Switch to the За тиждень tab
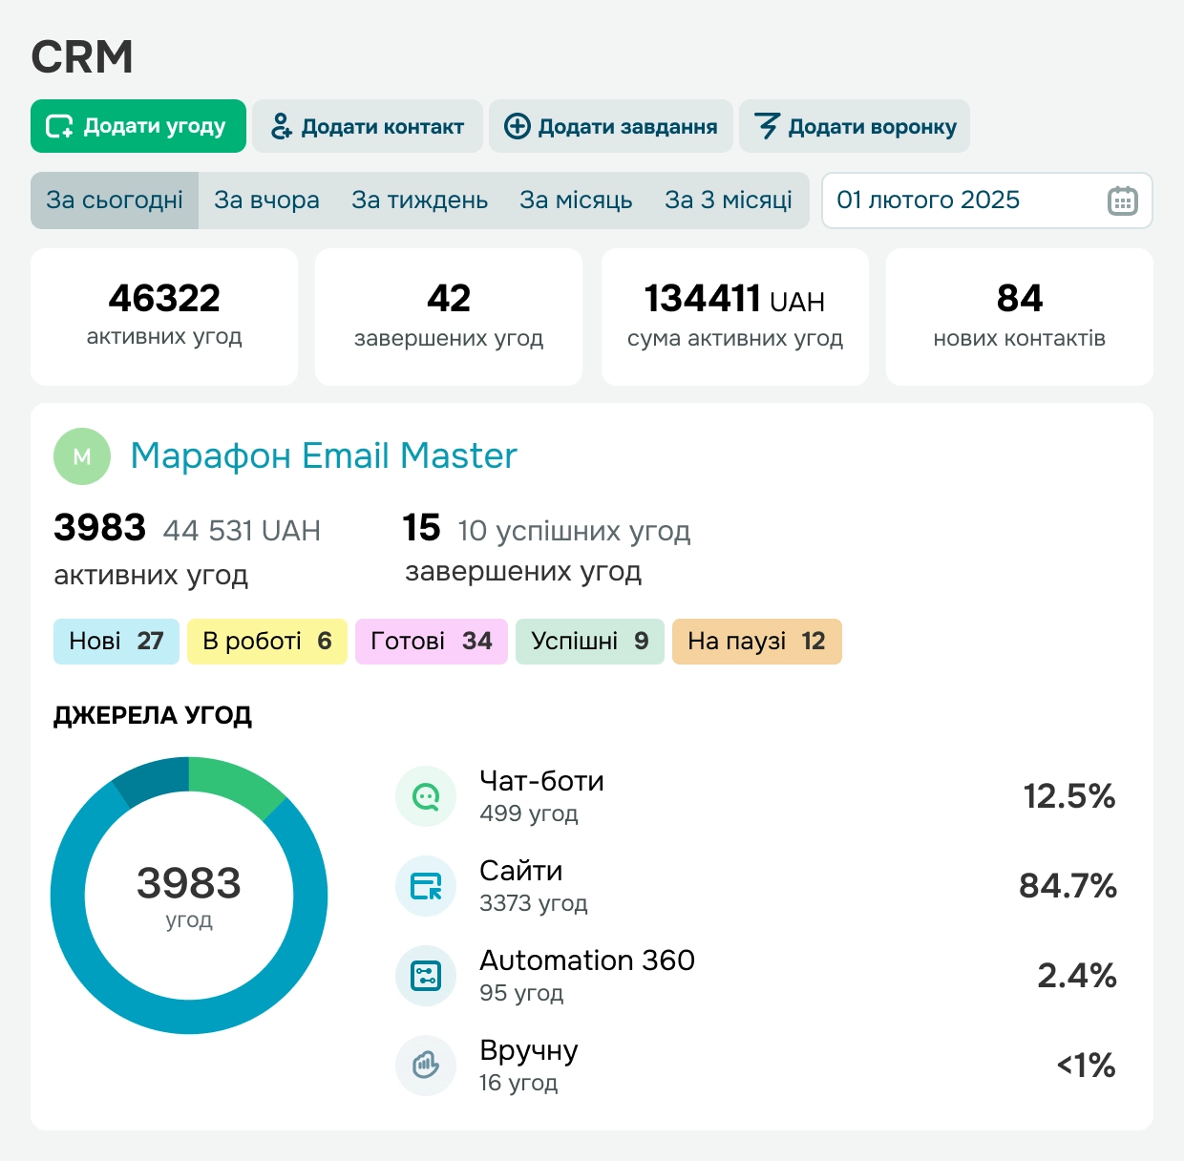 point(420,201)
